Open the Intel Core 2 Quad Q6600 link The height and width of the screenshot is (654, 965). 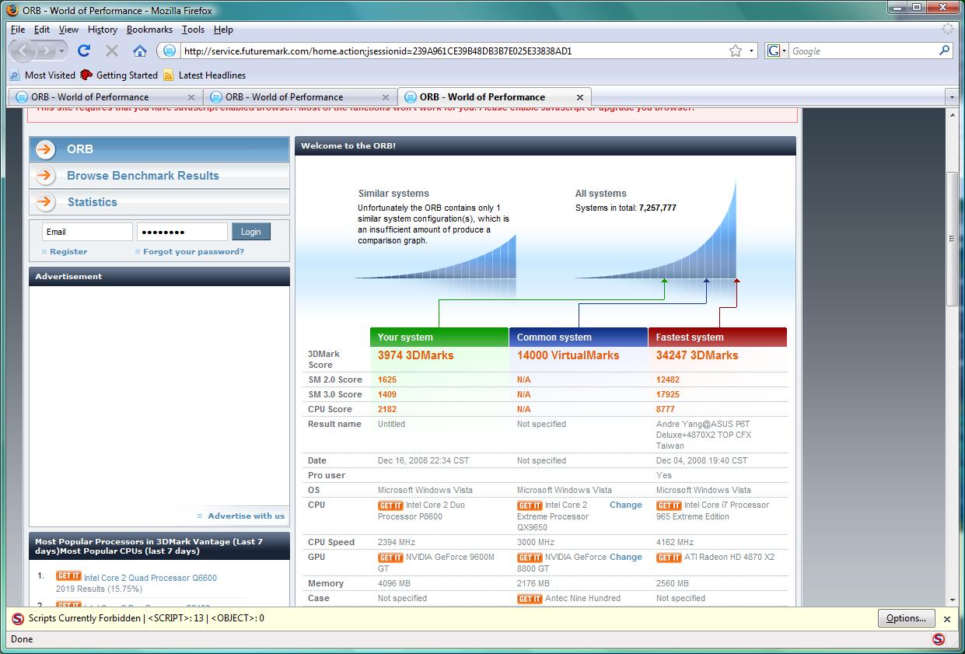150,578
